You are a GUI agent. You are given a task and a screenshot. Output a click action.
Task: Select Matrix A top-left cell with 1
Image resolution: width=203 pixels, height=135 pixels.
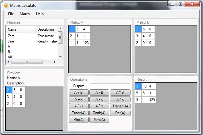[x=72, y=29]
